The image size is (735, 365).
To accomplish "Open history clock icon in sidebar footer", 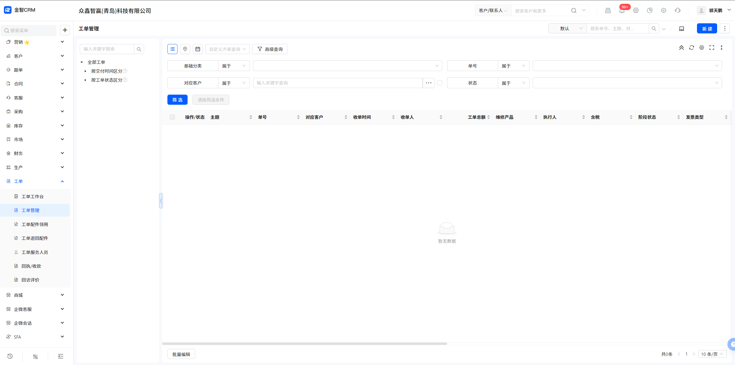I will pos(10,356).
